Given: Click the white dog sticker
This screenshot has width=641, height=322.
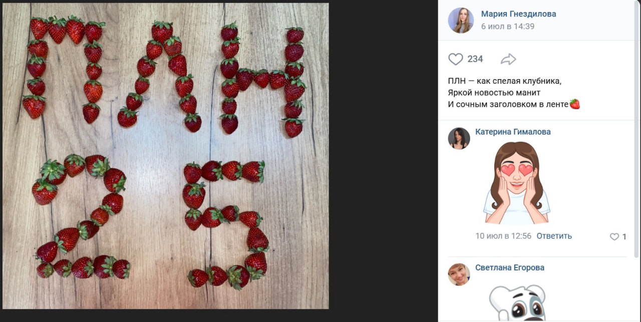Looking at the screenshot, I should pos(517,302).
